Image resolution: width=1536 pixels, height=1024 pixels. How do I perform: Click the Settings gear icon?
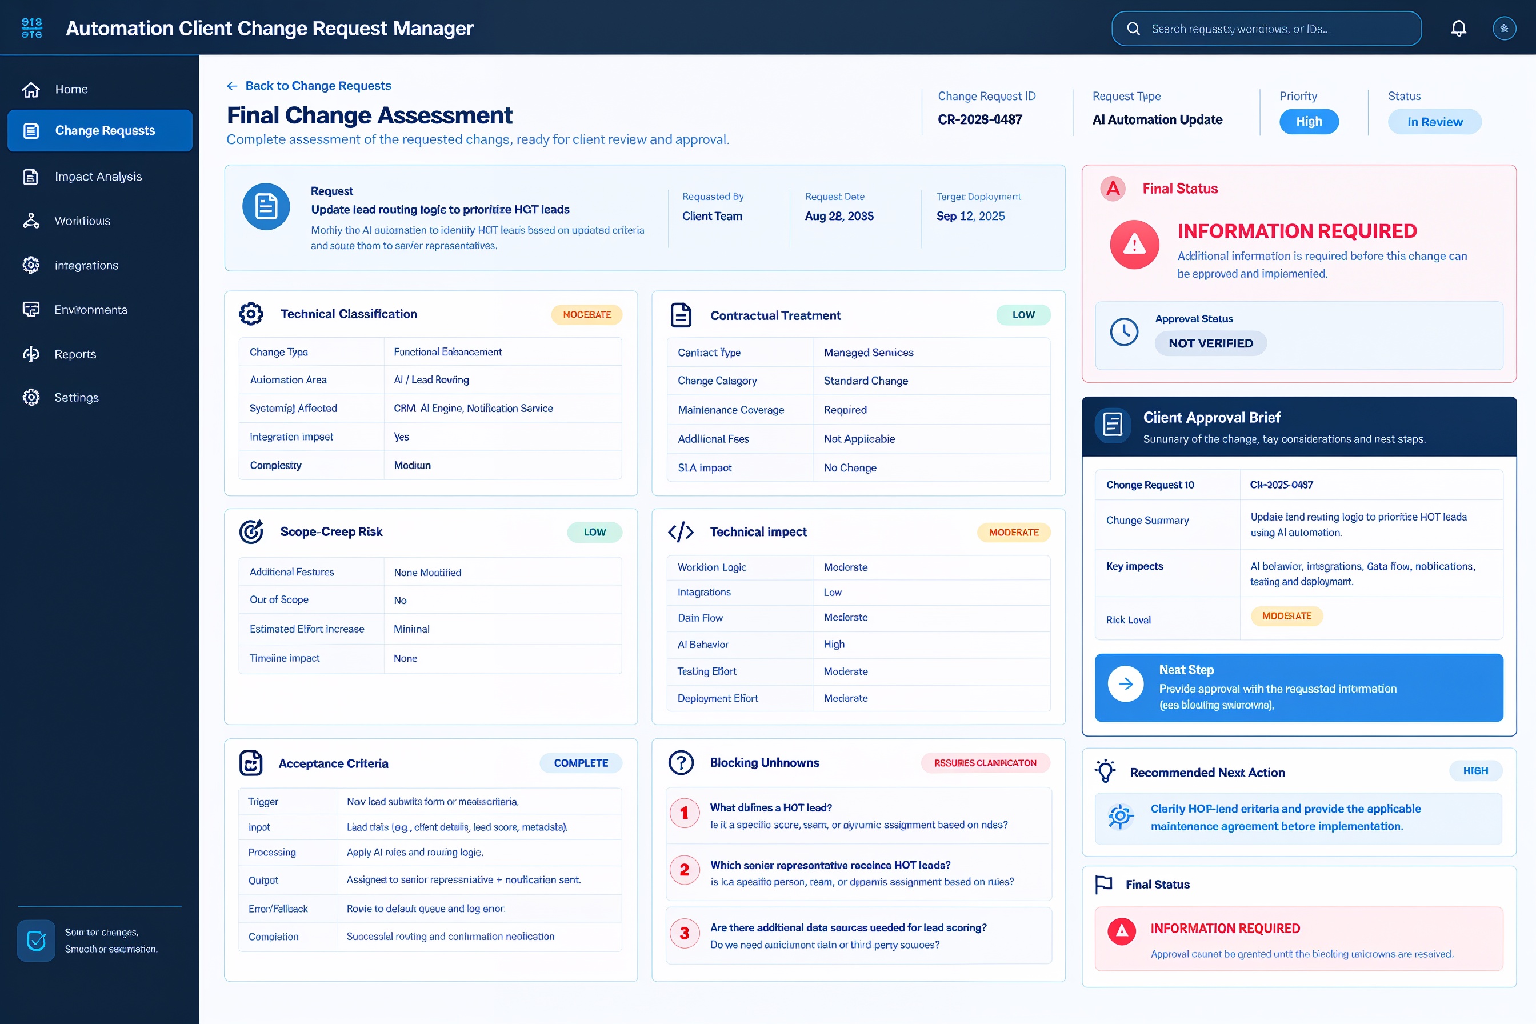tap(31, 397)
